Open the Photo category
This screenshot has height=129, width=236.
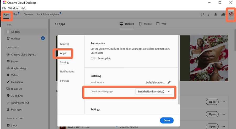[12, 61]
